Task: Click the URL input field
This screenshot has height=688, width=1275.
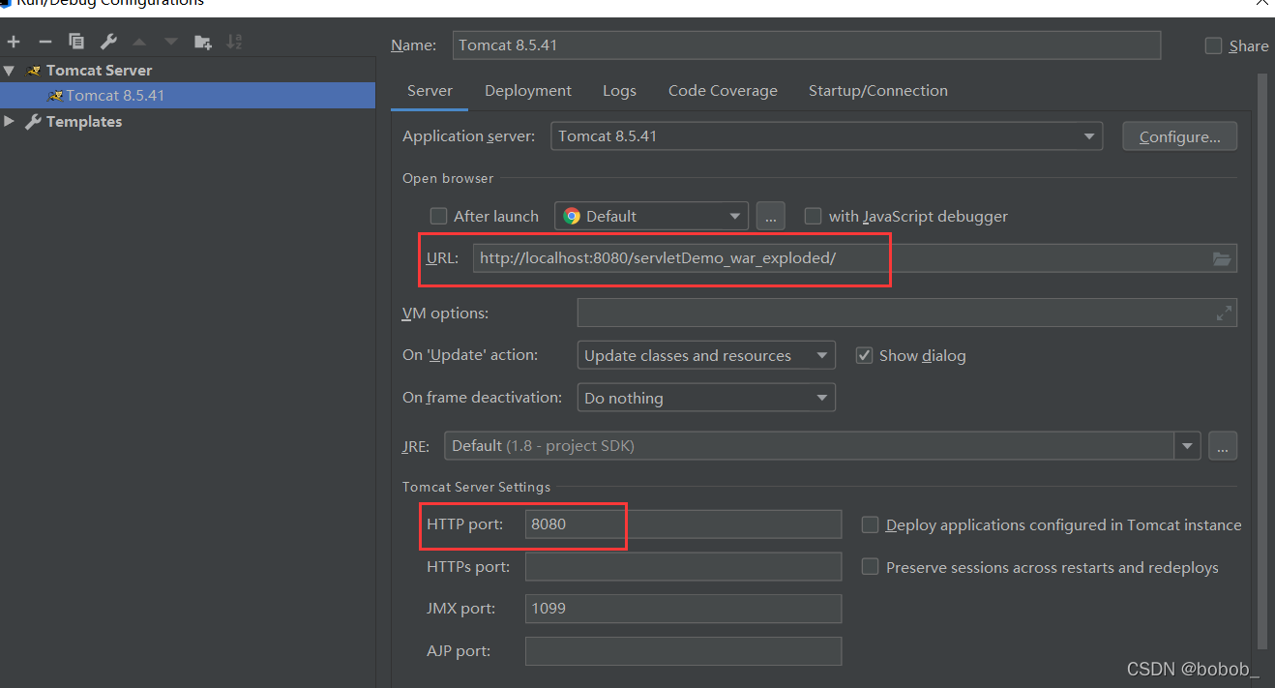Action: [x=855, y=258]
